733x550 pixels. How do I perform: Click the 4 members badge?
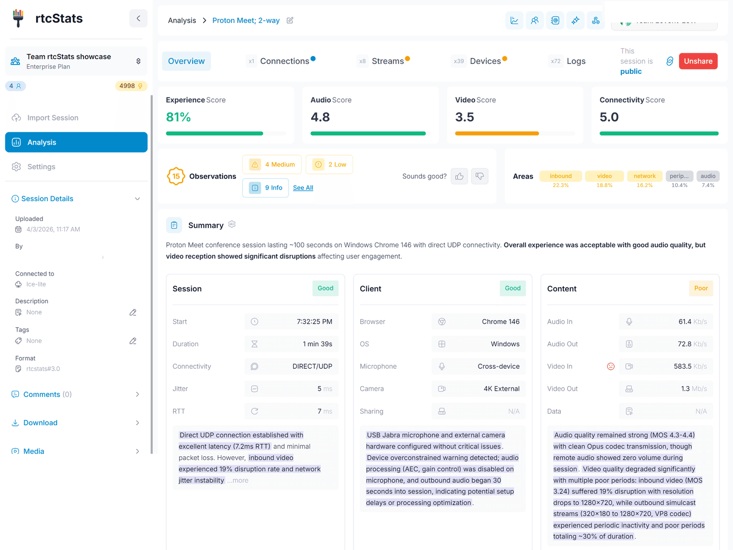pos(15,86)
